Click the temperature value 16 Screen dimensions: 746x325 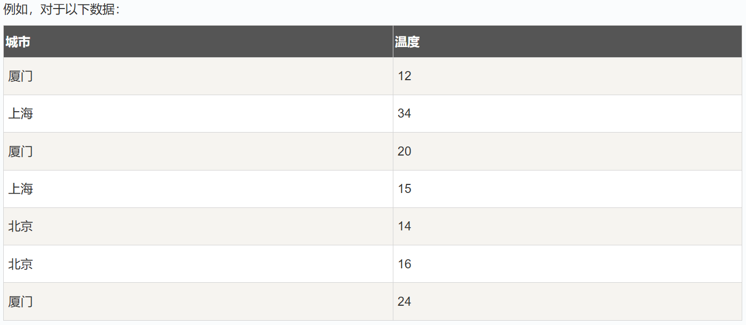point(405,264)
